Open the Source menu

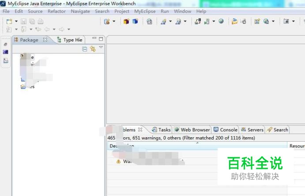[x=35, y=11]
